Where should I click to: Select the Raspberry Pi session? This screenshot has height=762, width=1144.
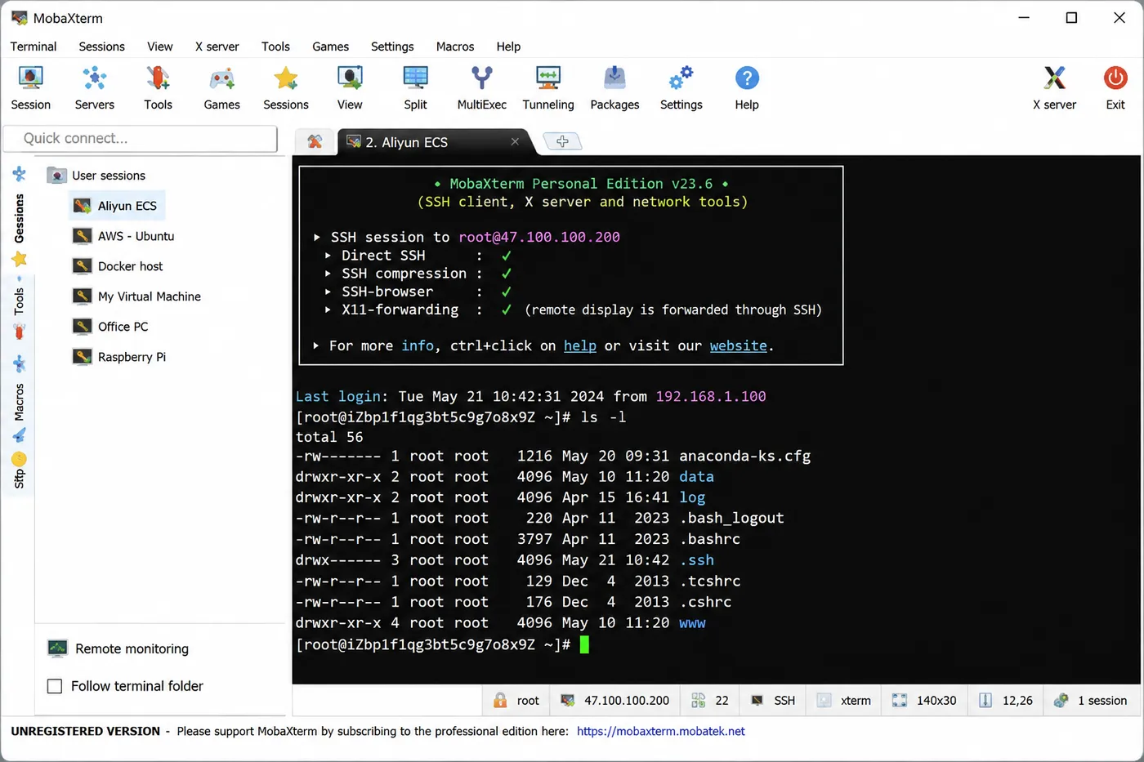(x=120, y=357)
